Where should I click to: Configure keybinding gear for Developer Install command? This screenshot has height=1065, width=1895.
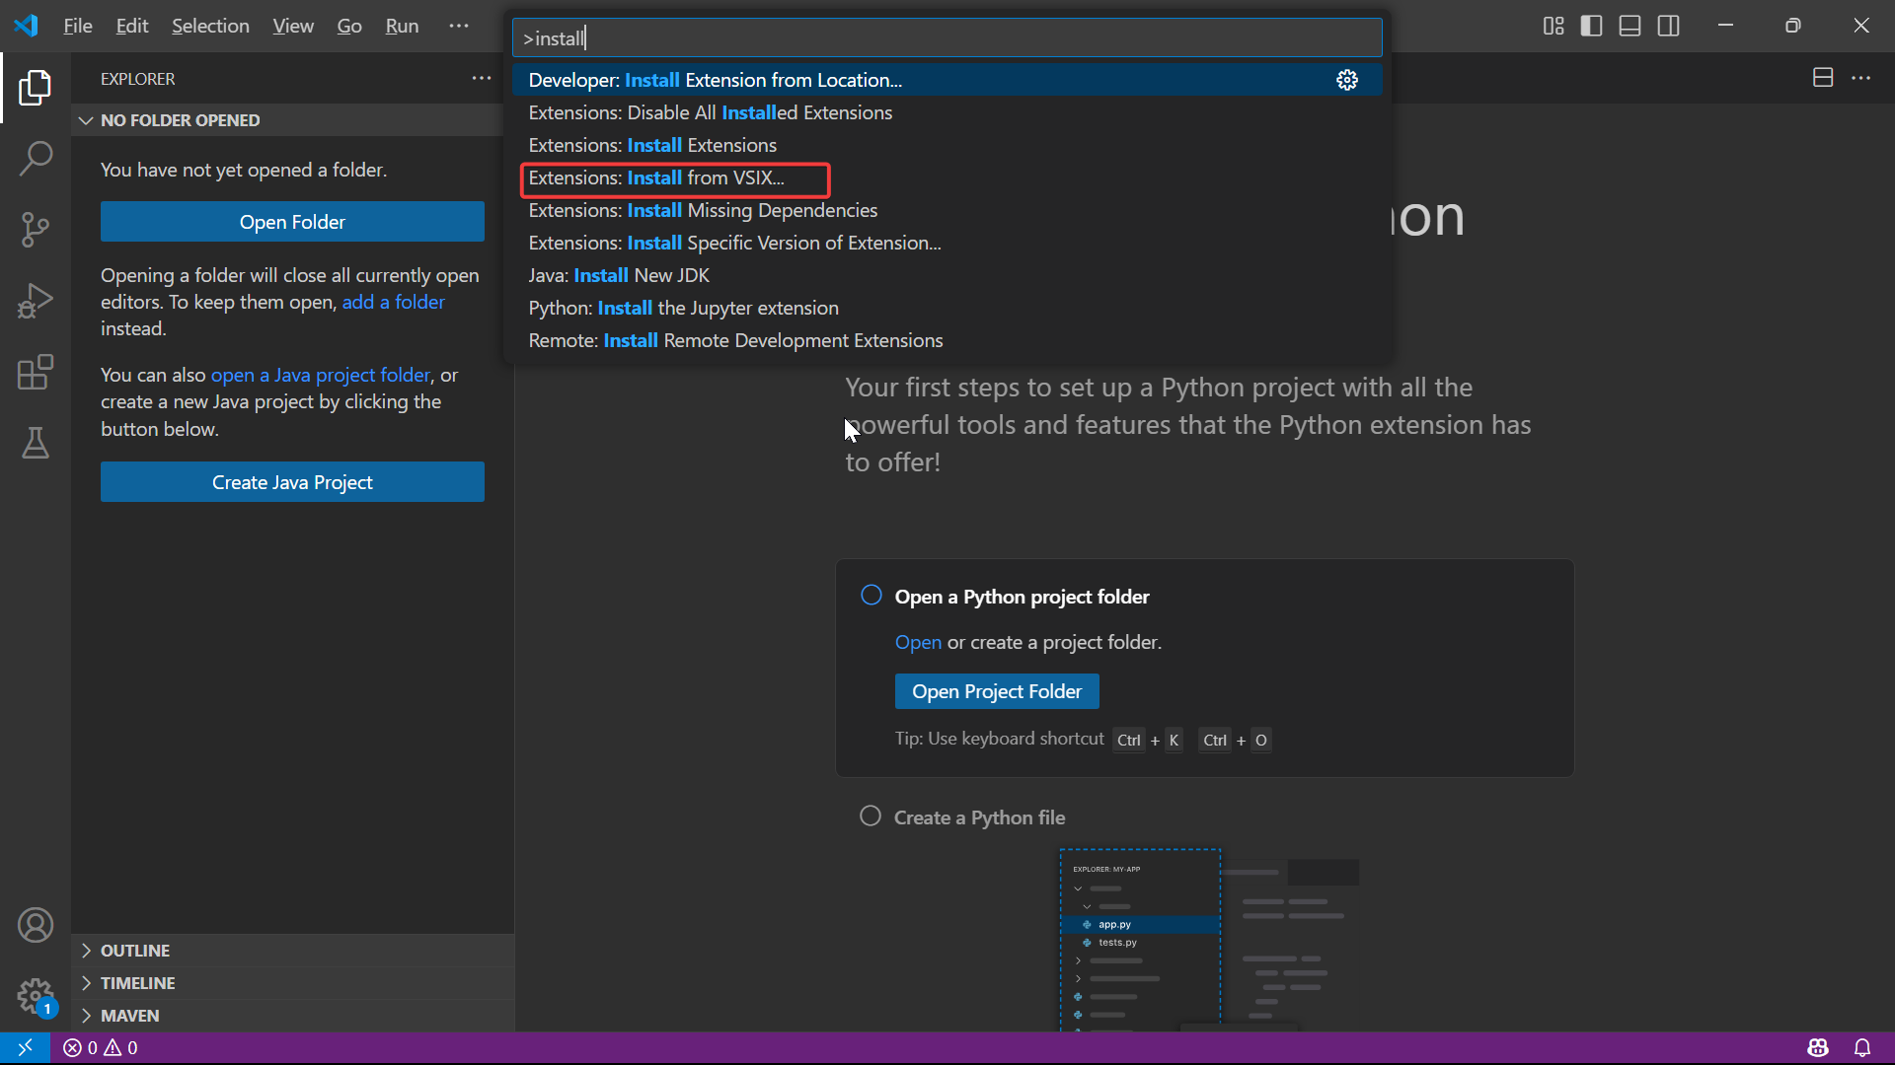[x=1346, y=80]
